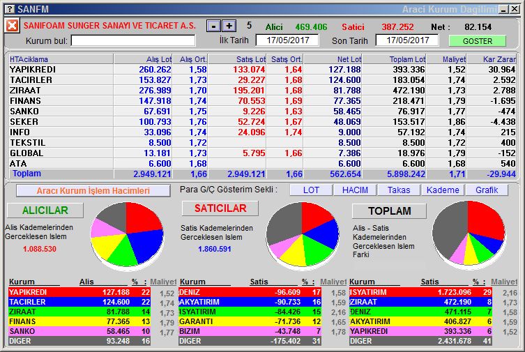The width and height of the screenshot is (525, 352).
Task: Click green ZIRAAT row in Alis list
Action: 79,312
